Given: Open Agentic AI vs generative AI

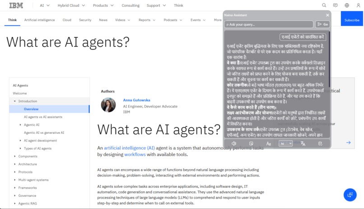Looking at the screenshot, I should [x=44, y=133].
